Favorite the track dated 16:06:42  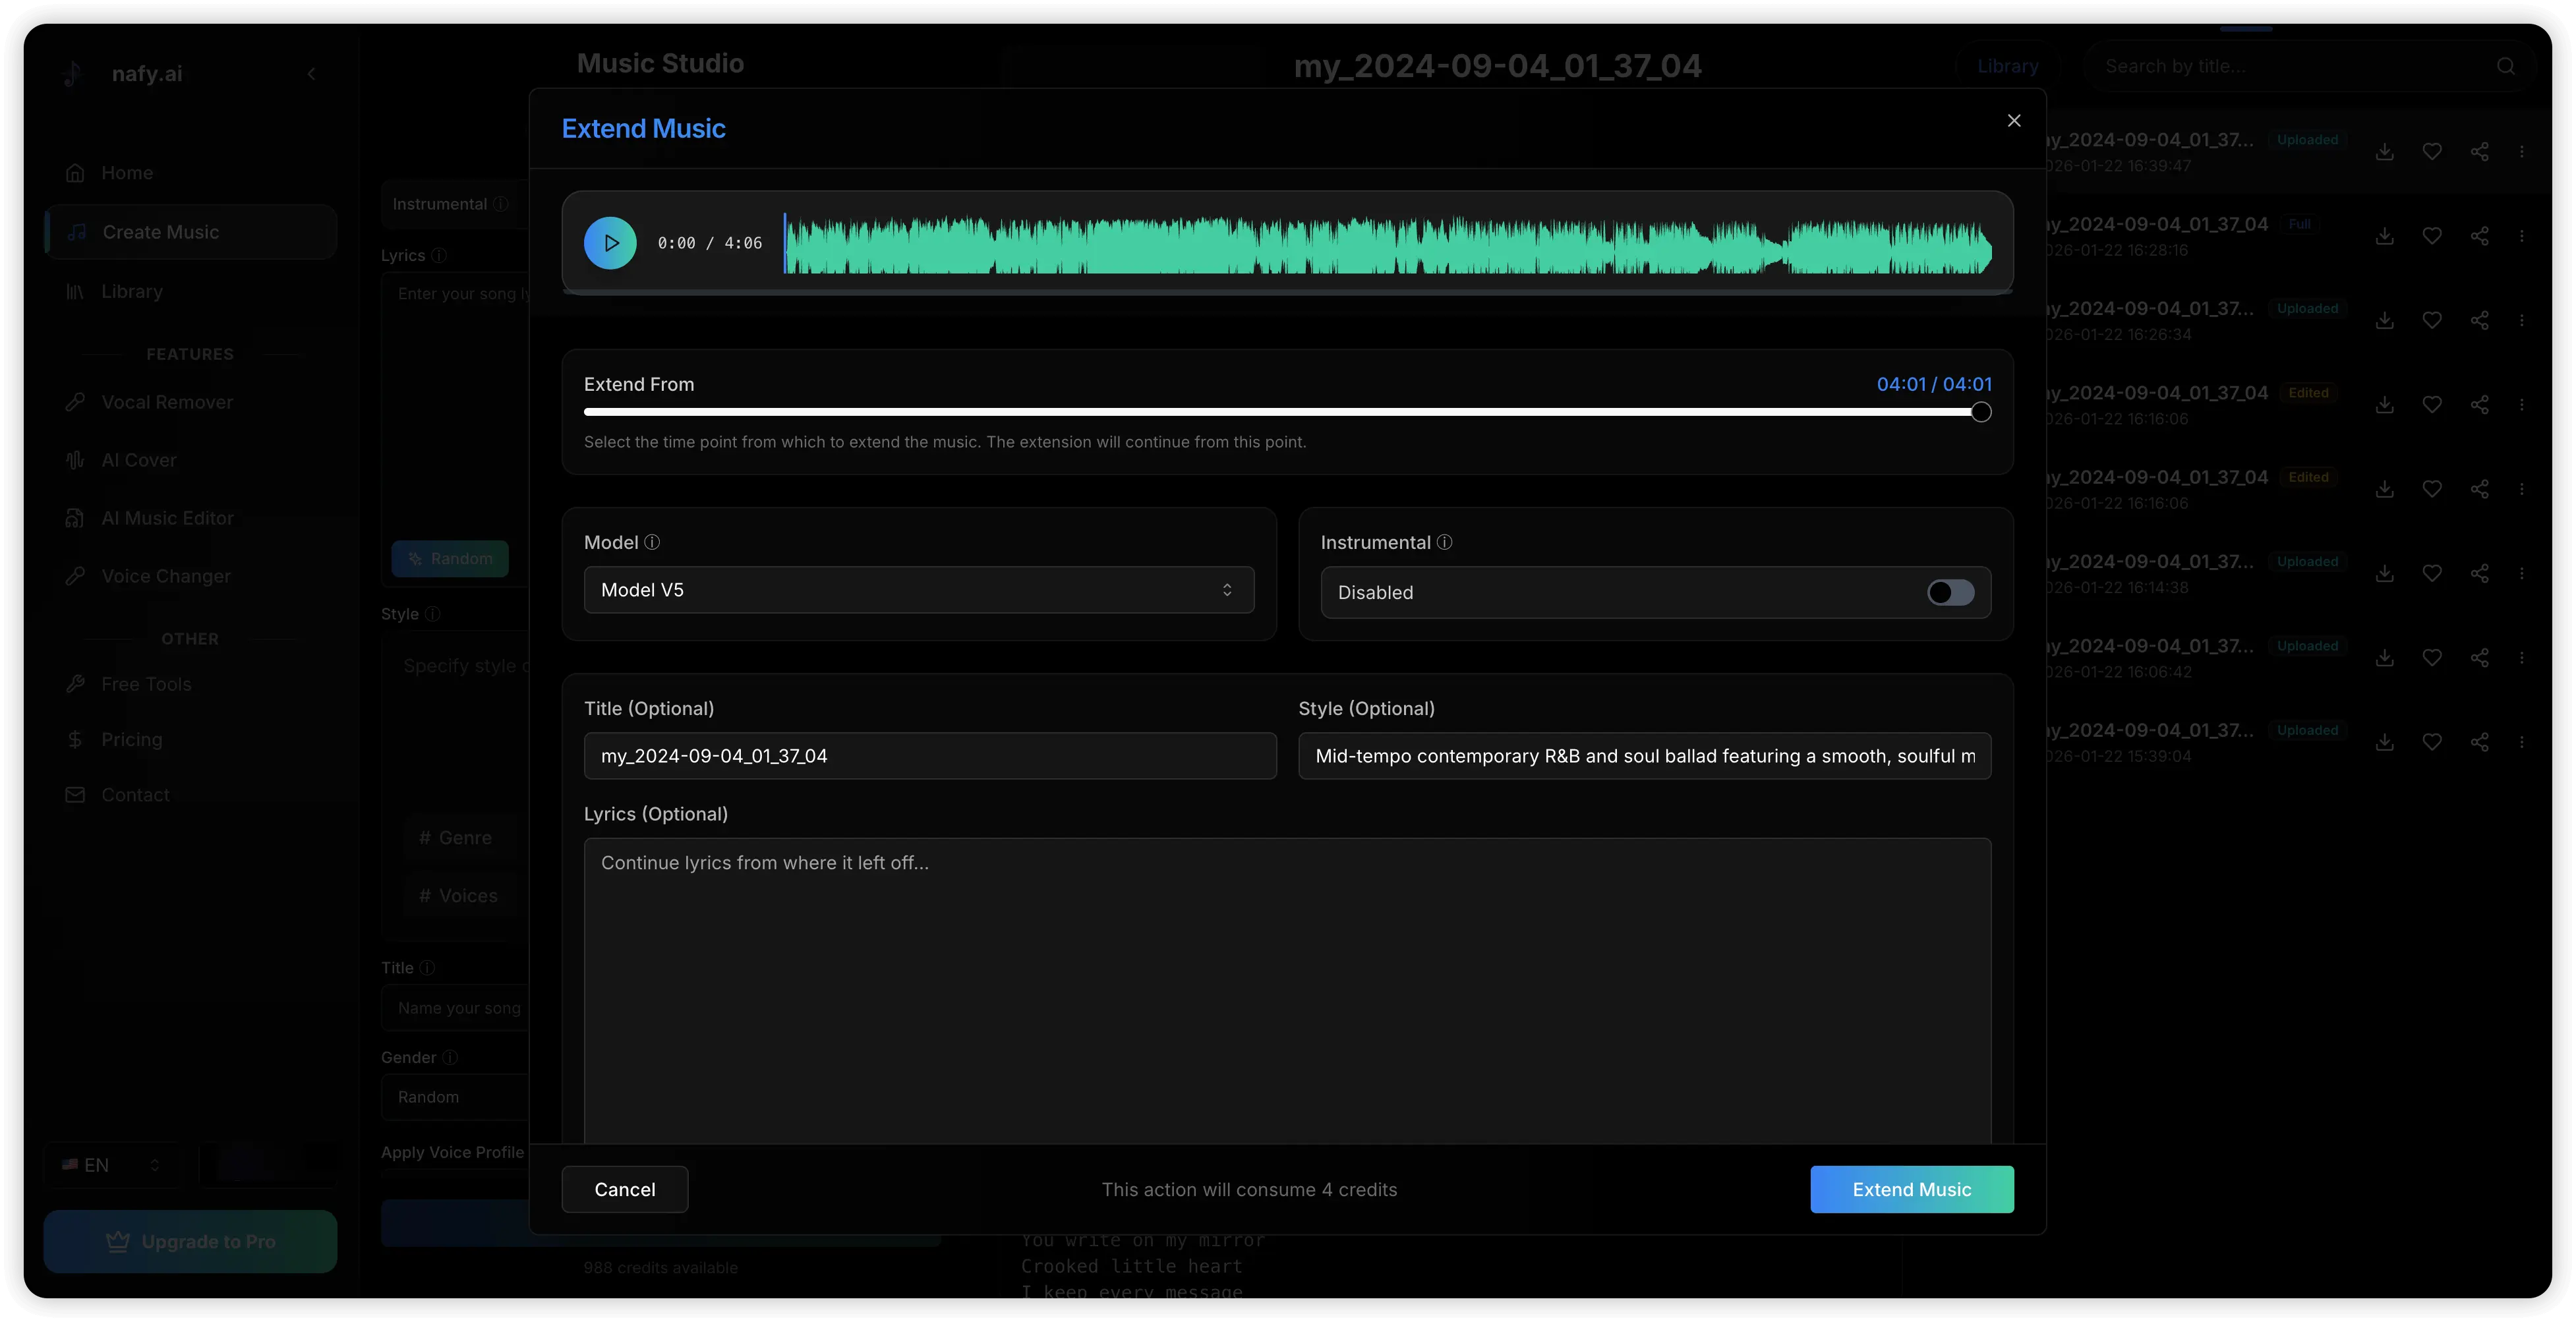point(2432,658)
